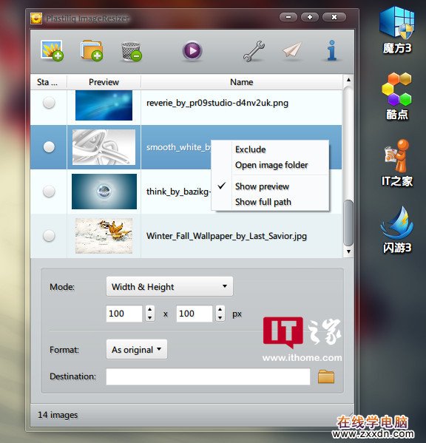Screen dimensions: 426x443
Task: Toggle the status circle for think_by_bazikg row
Action: (x=49, y=192)
